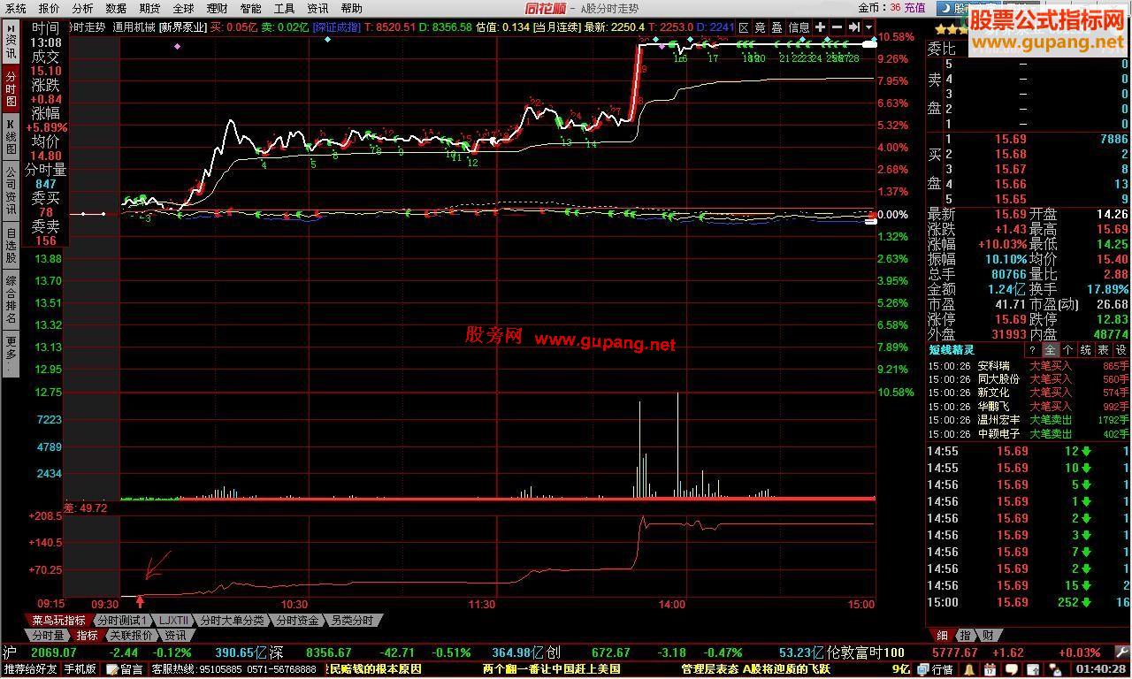Open the 数据 menu
The width and height of the screenshot is (1132, 679).
pyautogui.click(x=116, y=8)
